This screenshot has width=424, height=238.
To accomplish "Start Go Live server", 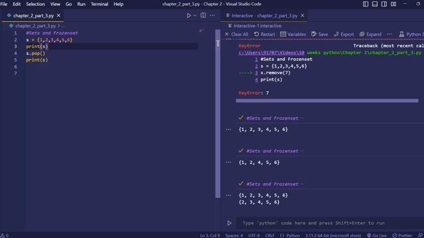I will click(377, 235).
